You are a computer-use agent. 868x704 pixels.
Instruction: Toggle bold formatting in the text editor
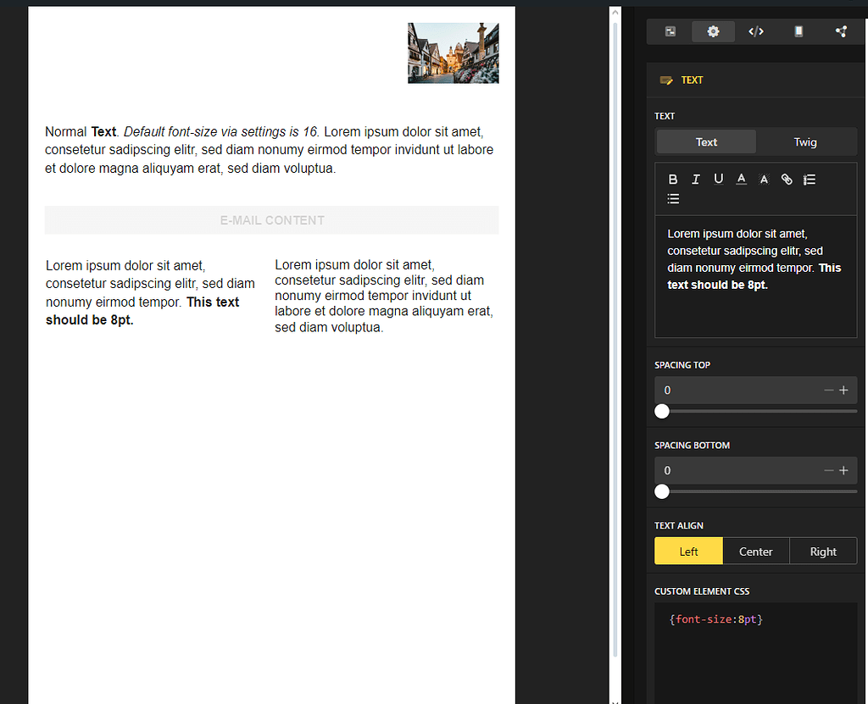pos(673,179)
